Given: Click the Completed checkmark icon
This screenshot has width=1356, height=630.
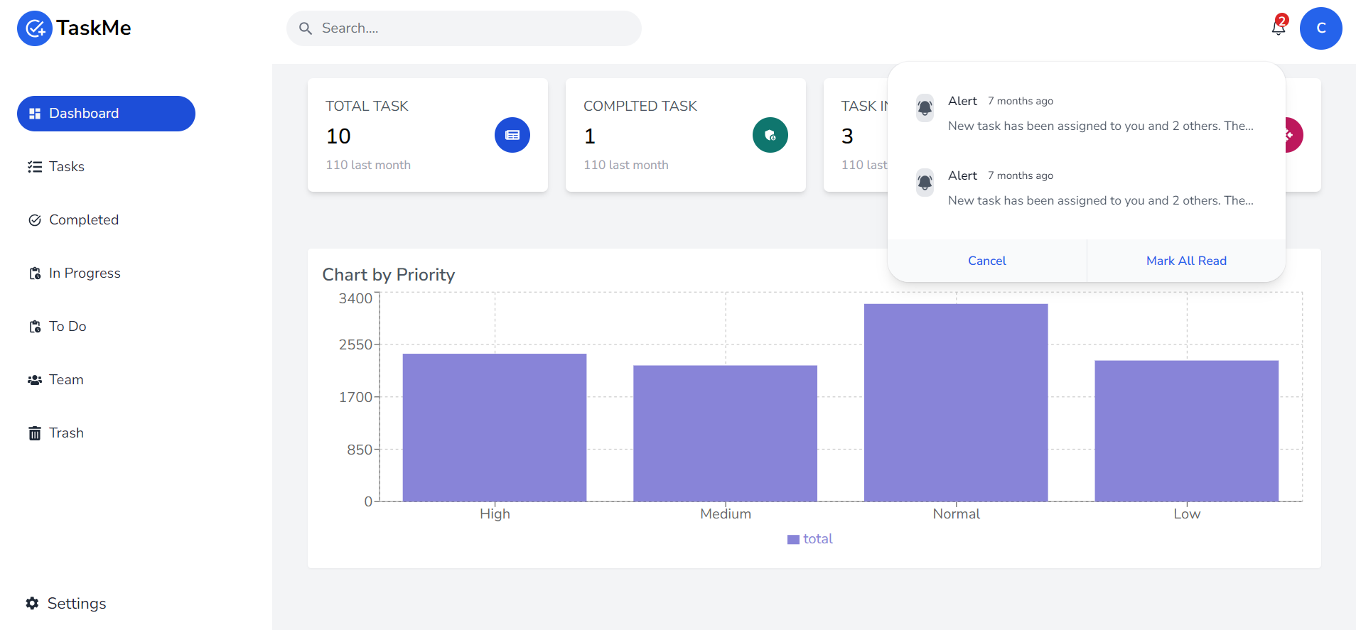Looking at the screenshot, I should point(35,220).
